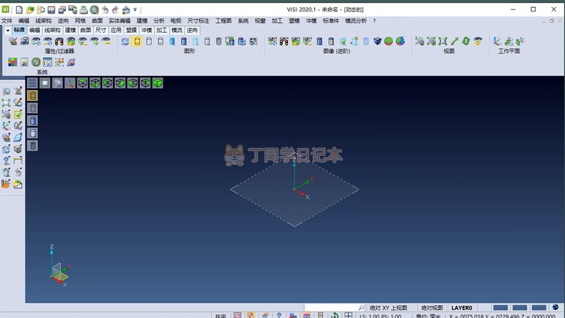The image size is (565, 318).
Task: Click the hamburger menu icon in viewport toolbar
Action: [32, 84]
